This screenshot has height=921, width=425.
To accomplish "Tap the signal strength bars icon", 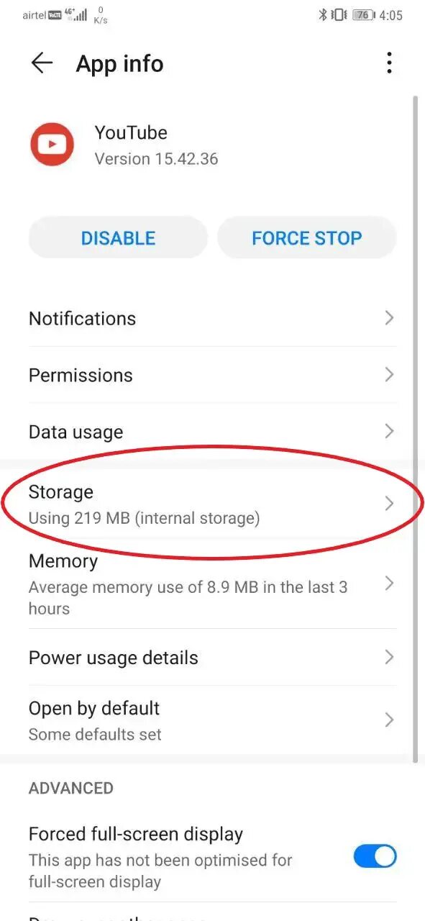I will pos(81,15).
